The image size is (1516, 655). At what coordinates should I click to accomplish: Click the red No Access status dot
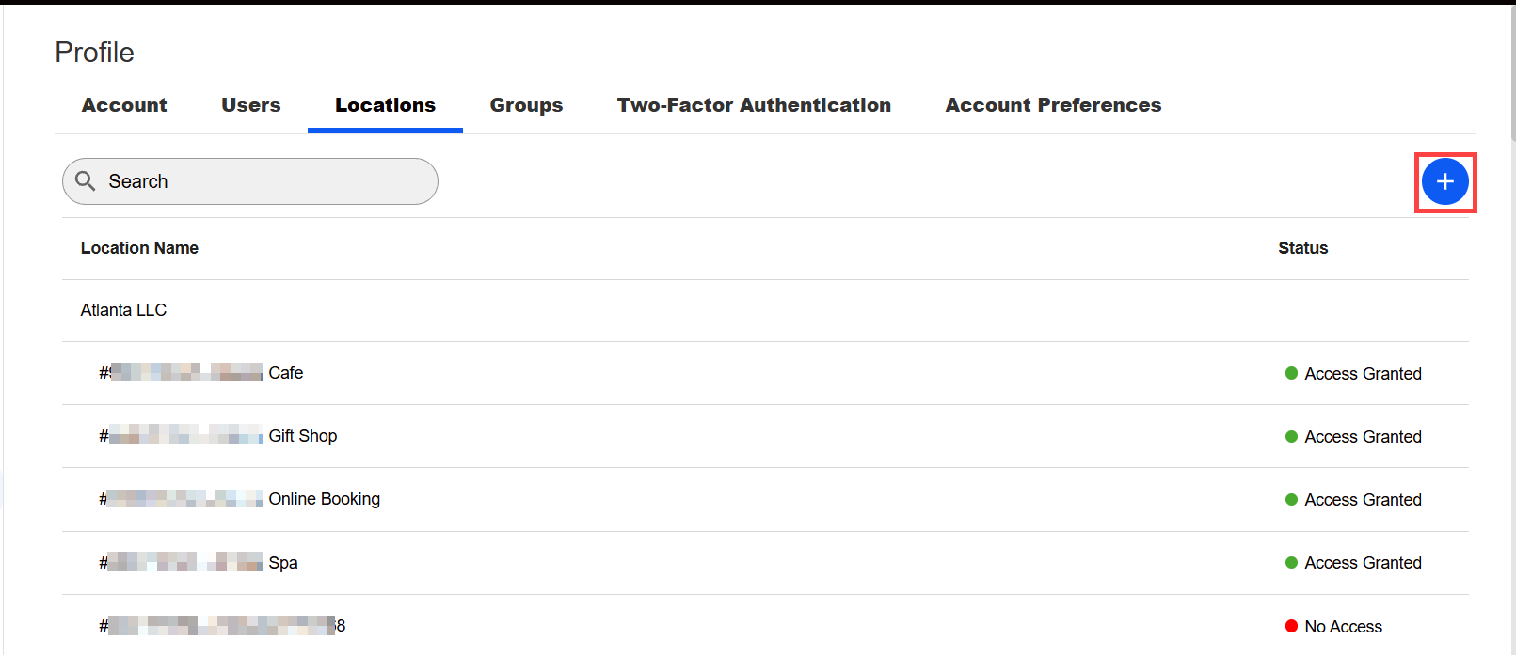(x=1291, y=626)
